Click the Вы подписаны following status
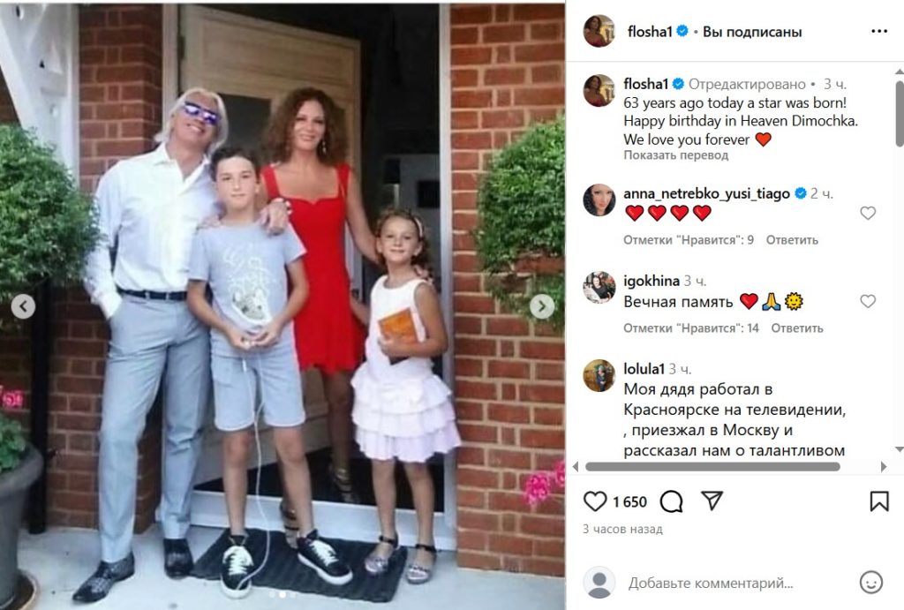This screenshot has height=610, width=904. (x=752, y=32)
